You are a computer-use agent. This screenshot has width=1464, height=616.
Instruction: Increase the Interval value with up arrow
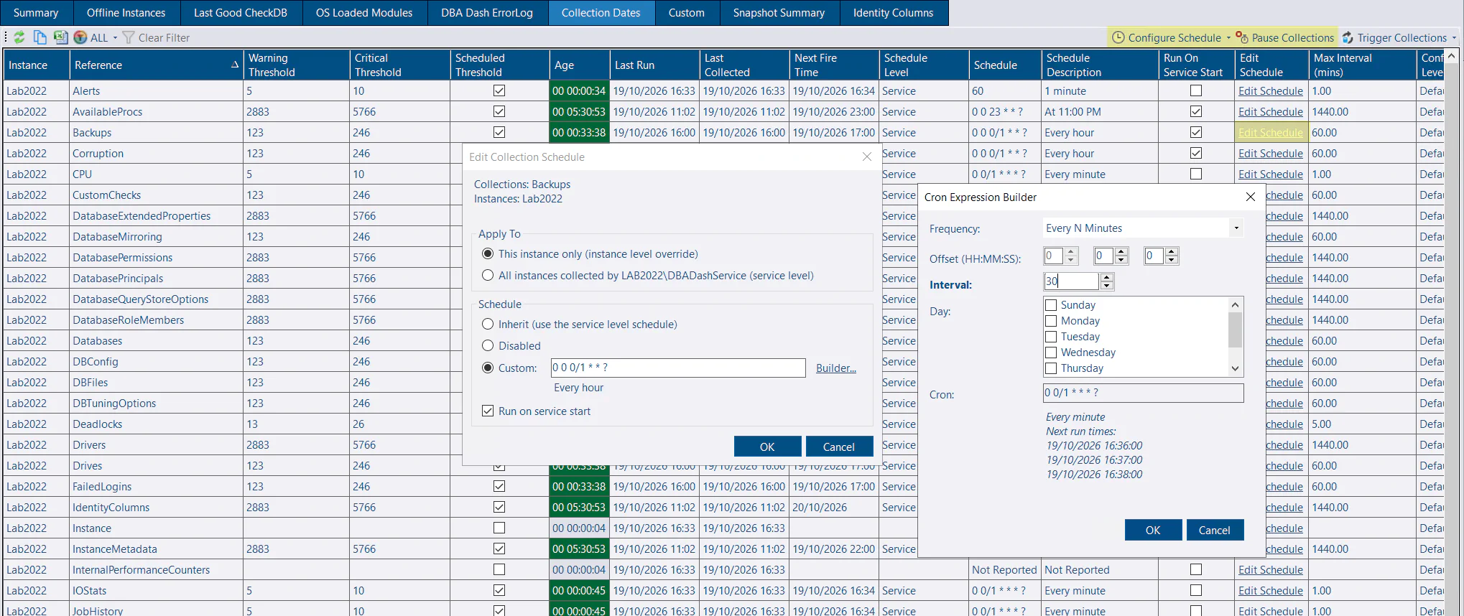[1107, 277]
